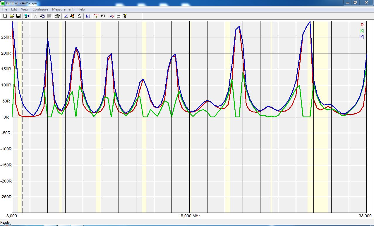Click the red R legend label
The width and height of the screenshot is (374, 226).
(362, 25)
